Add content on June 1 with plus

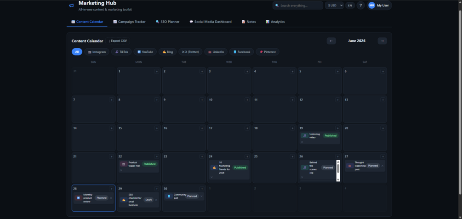coord(157,72)
